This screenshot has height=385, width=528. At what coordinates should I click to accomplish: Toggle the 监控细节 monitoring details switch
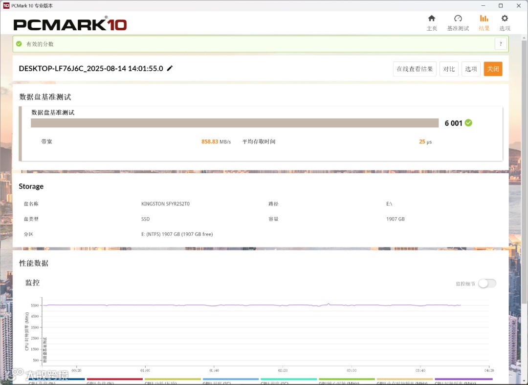coord(487,284)
